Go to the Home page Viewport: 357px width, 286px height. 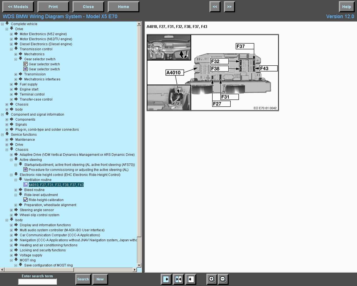point(124,7)
